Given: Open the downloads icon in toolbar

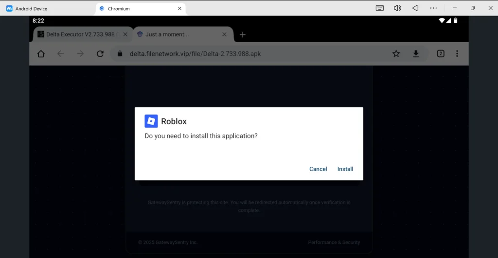Looking at the screenshot, I should 416,54.
